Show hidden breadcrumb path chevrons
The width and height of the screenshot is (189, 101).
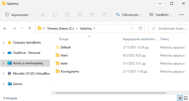click(x=44, y=28)
